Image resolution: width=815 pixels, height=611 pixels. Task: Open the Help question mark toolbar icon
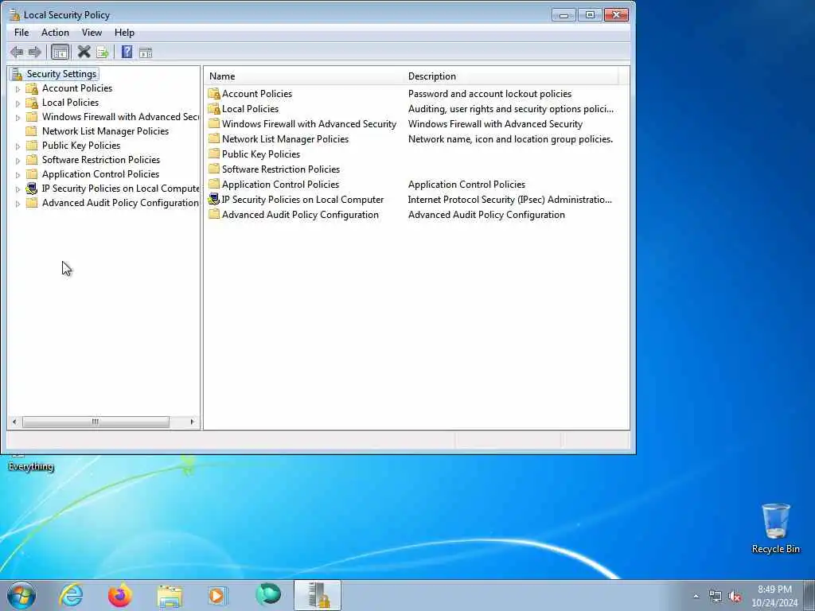127,52
